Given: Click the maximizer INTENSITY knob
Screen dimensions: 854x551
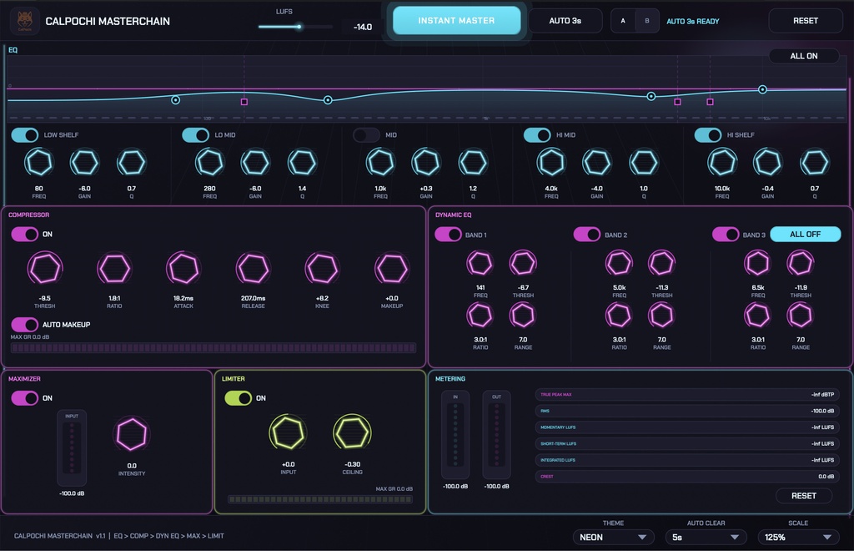Looking at the screenshot, I should click(132, 434).
